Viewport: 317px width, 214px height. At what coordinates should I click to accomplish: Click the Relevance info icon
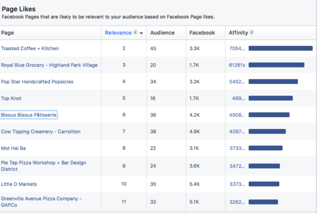pos(136,32)
